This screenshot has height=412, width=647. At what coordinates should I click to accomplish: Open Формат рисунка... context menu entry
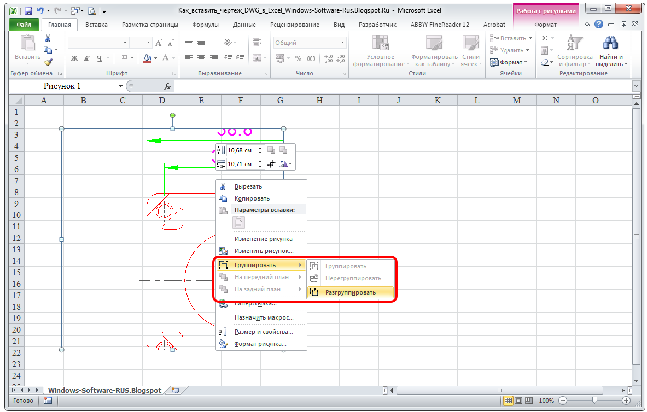point(261,344)
